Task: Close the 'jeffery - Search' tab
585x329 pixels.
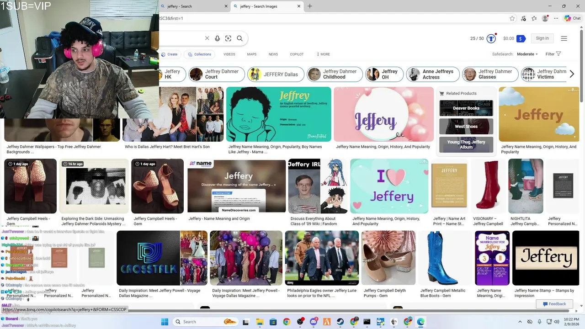Action: pyautogui.click(x=226, y=6)
